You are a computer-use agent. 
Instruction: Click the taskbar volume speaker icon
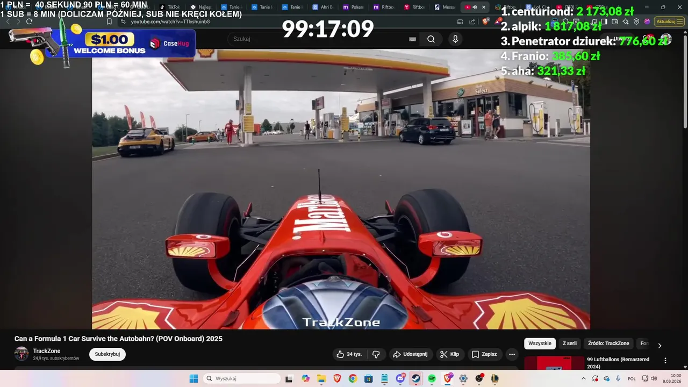click(654, 378)
